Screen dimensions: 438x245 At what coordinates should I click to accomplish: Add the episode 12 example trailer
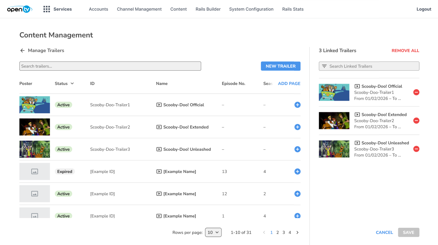[x=297, y=194]
